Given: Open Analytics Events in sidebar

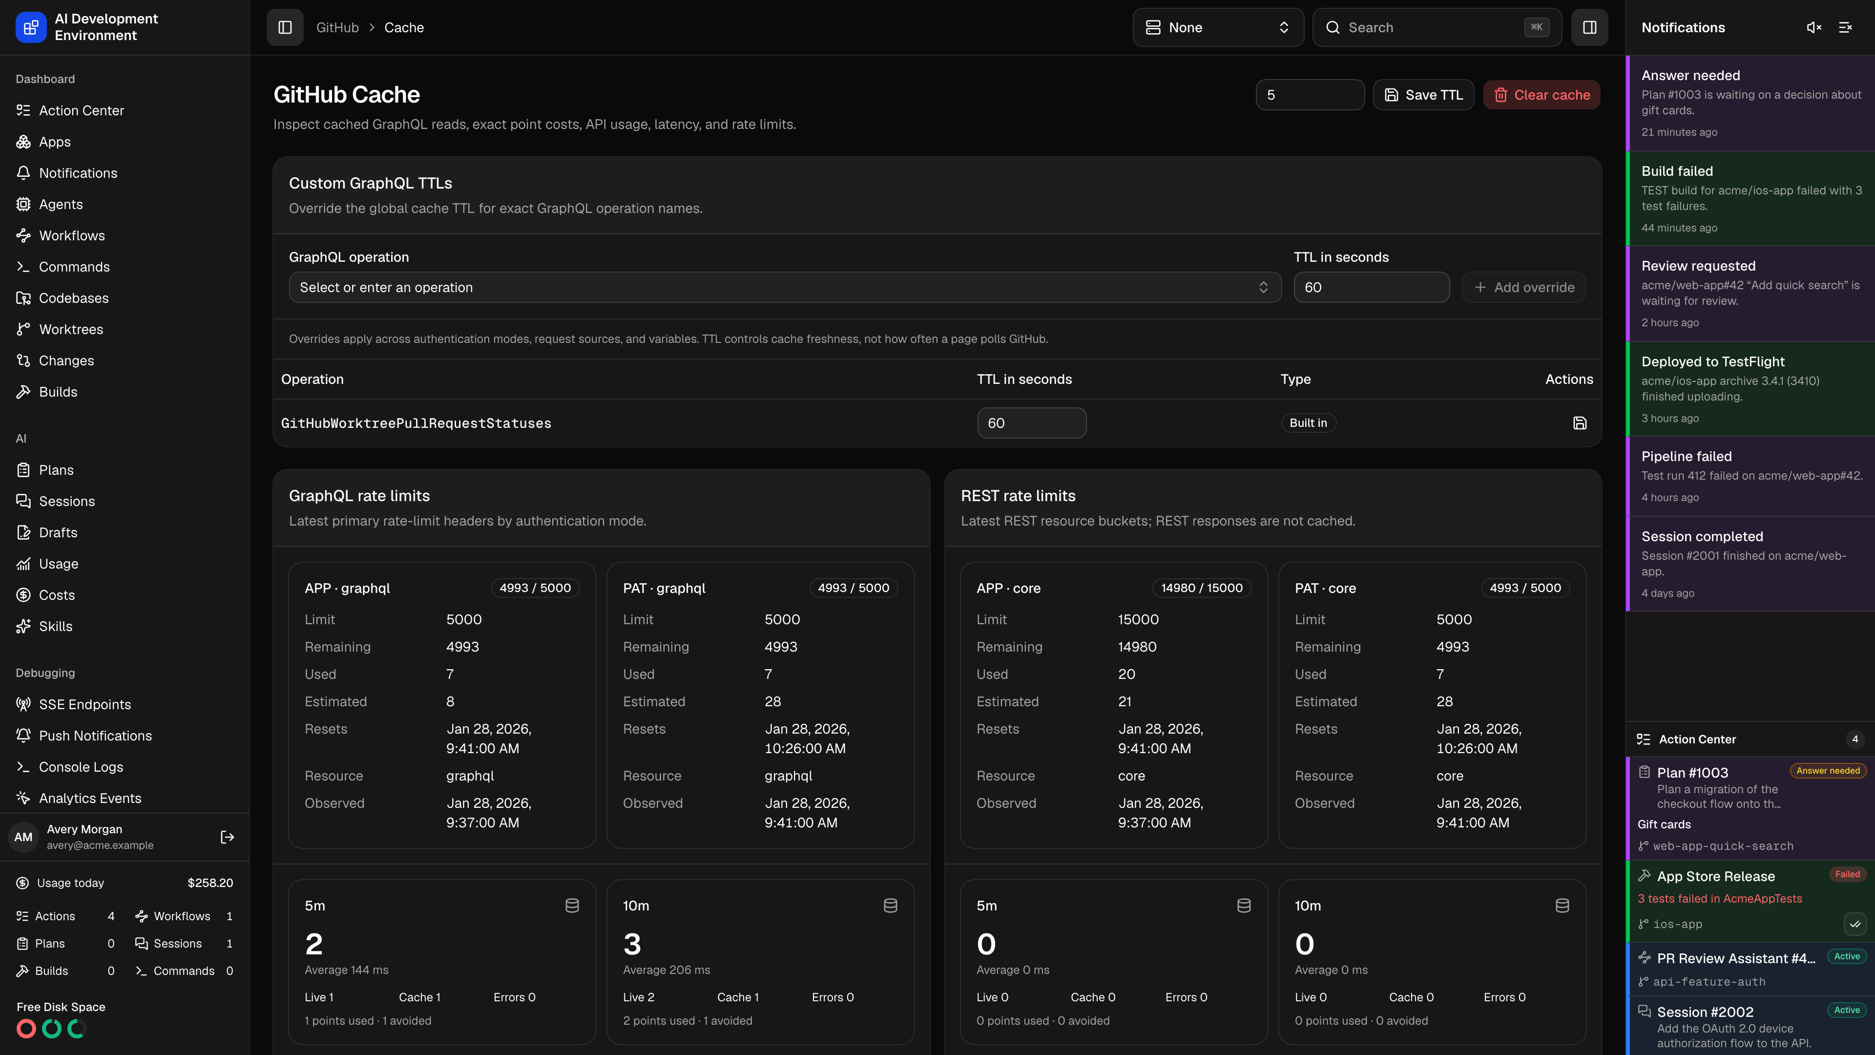Looking at the screenshot, I should click(125, 799).
